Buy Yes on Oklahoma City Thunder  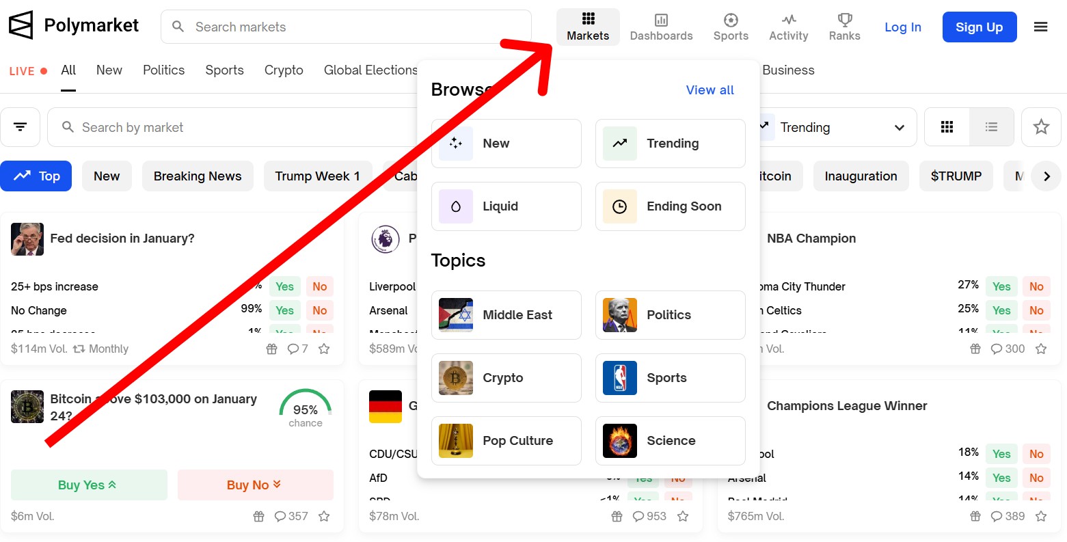point(1001,287)
